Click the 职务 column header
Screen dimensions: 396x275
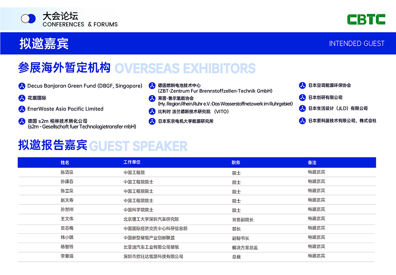[236, 162]
